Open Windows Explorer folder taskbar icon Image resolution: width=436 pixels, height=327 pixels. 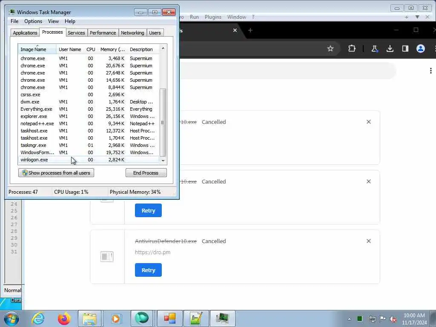click(x=89, y=318)
